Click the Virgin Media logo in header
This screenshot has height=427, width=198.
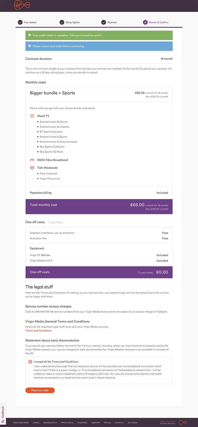point(22,5)
